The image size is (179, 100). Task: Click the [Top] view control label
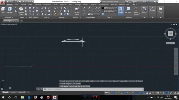(4, 24)
